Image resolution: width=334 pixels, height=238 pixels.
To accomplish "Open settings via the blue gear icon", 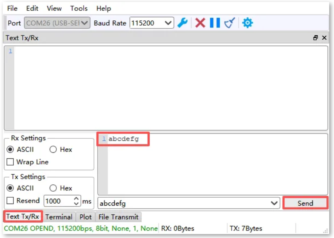I will [x=248, y=23].
